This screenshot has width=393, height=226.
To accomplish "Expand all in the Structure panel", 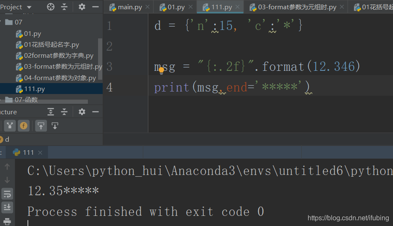I will click(x=51, y=112).
